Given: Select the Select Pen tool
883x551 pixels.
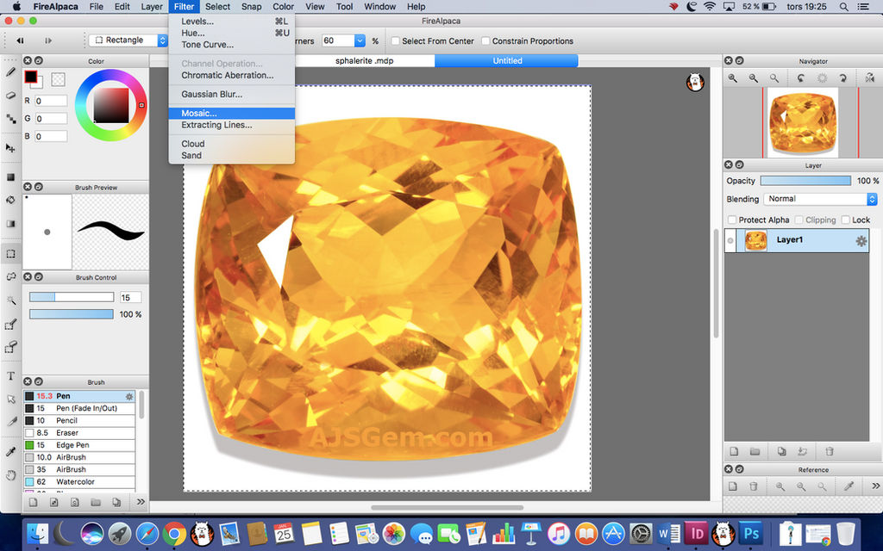Looking at the screenshot, I should 10,324.
